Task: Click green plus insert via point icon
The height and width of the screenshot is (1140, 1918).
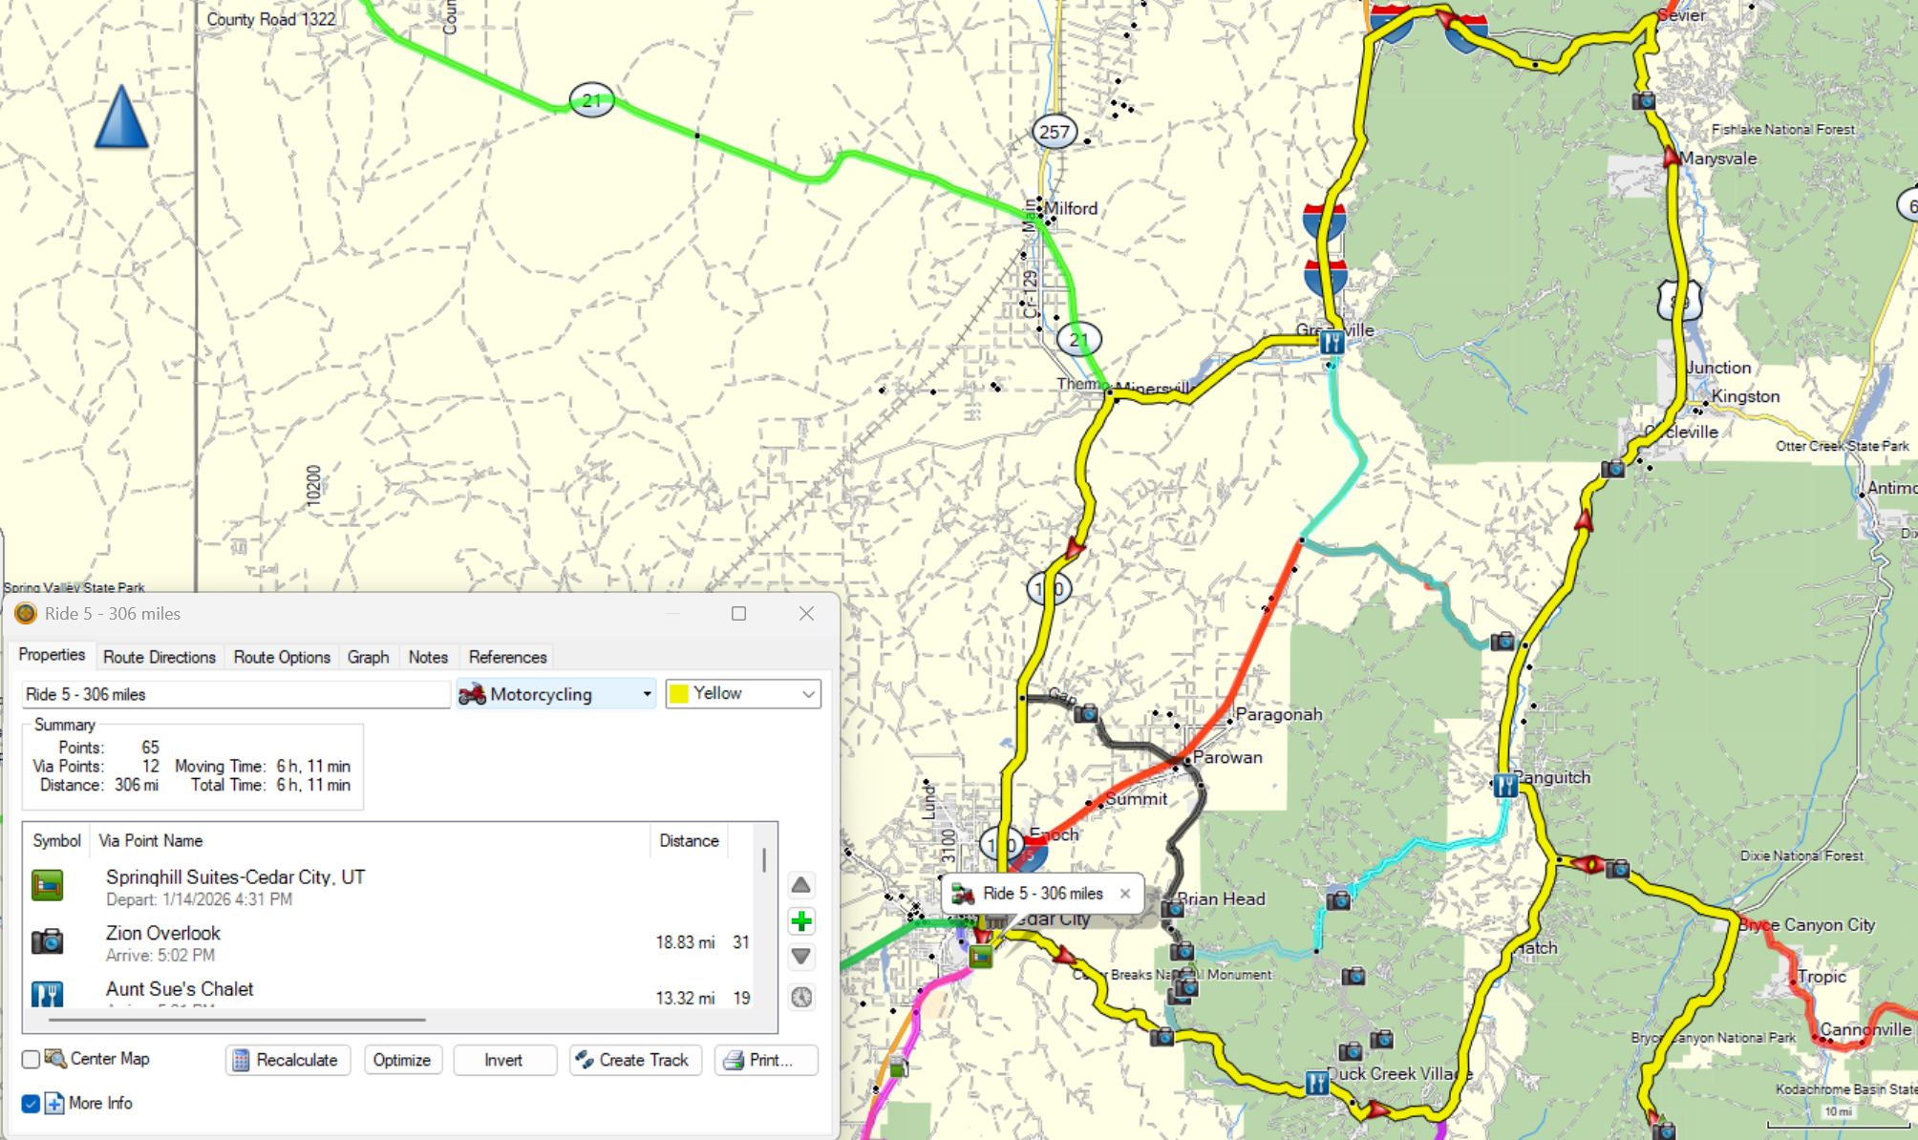Action: coord(801,921)
